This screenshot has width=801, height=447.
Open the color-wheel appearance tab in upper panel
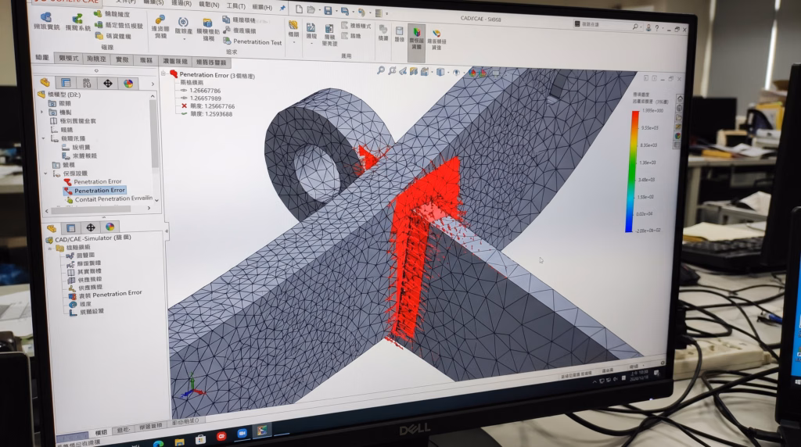tap(128, 84)
